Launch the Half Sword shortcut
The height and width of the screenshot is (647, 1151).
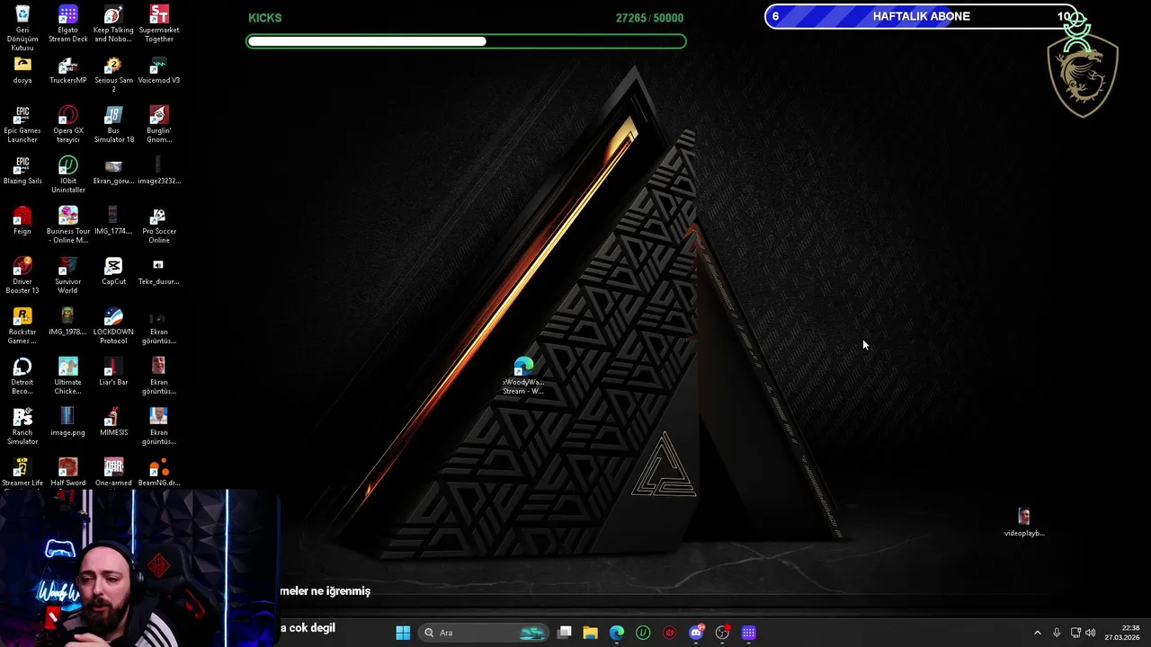click(x=68, y=473)
